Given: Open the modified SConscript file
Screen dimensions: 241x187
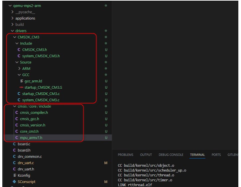Looking at the screenshot, I should point(27,182).
